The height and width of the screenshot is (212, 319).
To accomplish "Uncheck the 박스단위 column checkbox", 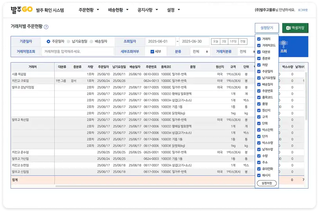I will pyautogui.click(x=259, y=130).
